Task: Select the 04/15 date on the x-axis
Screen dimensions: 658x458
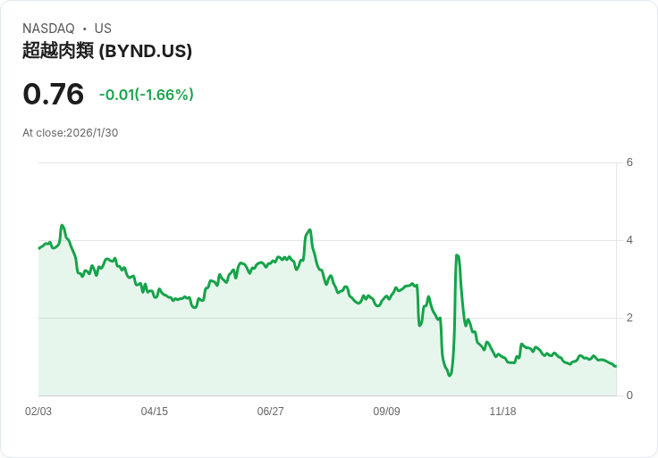Action: [155, 412]
